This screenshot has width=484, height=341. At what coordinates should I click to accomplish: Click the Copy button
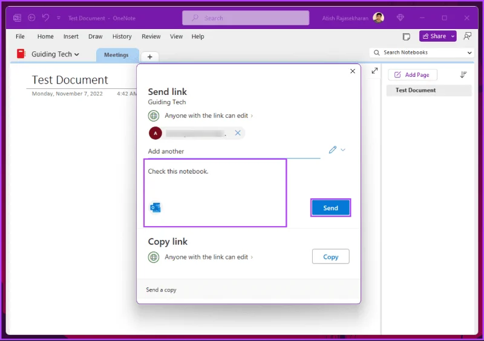click(x=330, y=256)
